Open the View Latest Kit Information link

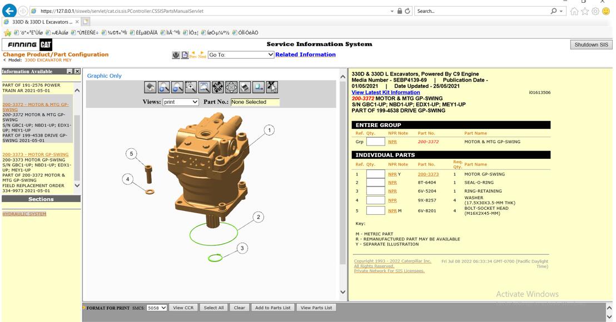pos(386,92)
